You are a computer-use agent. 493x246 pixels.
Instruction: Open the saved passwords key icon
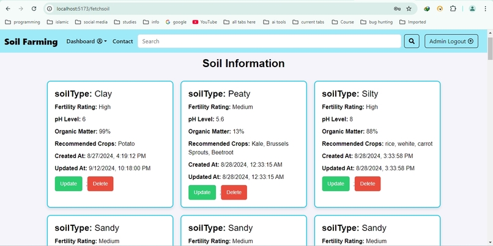pos(397,9)
